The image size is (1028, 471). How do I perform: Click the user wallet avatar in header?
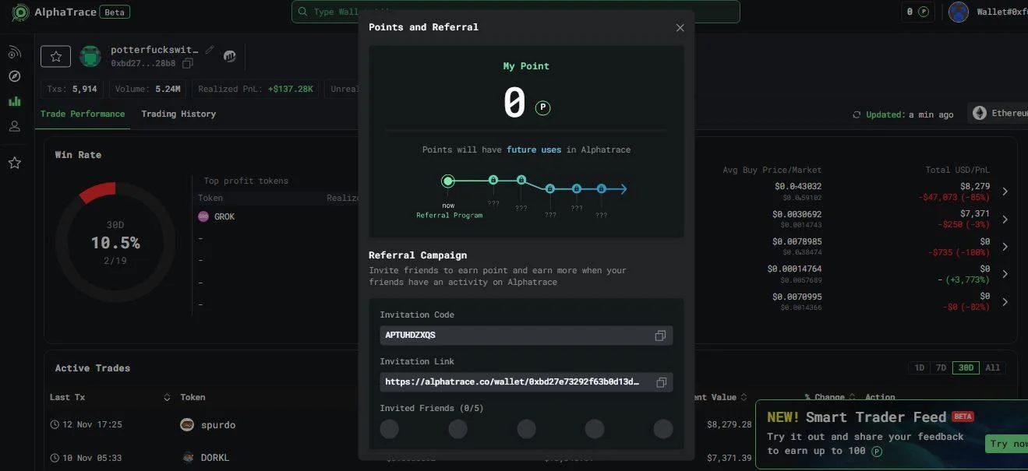point(958,12)
